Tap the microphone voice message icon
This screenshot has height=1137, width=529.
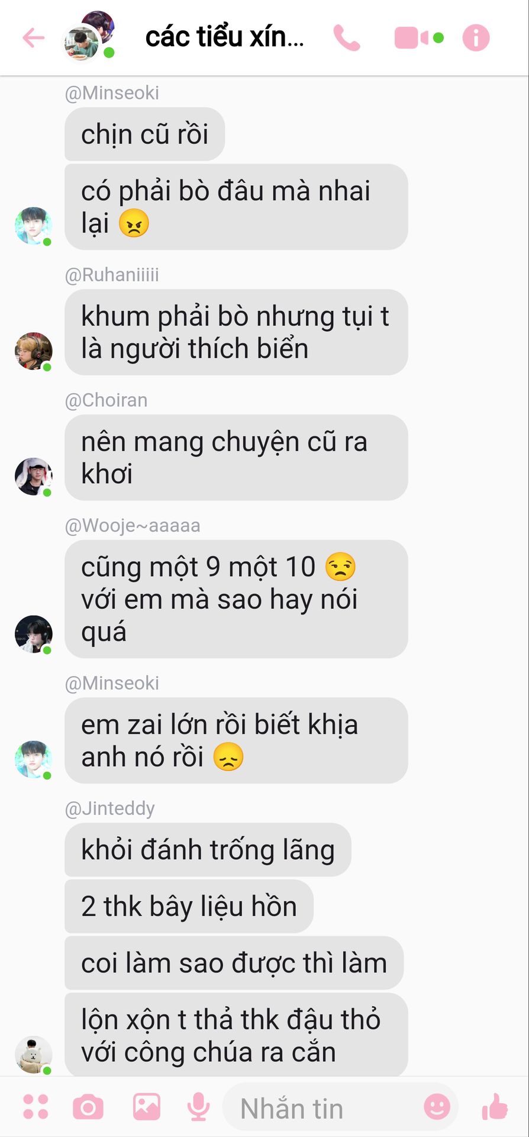point(198,1107)
